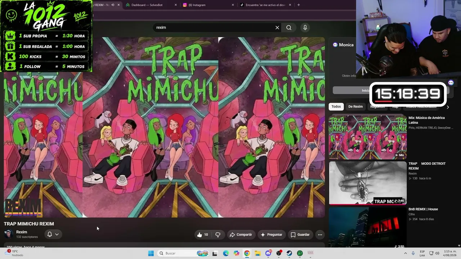Click the floating Monica assistant bubble

(451, 83)
